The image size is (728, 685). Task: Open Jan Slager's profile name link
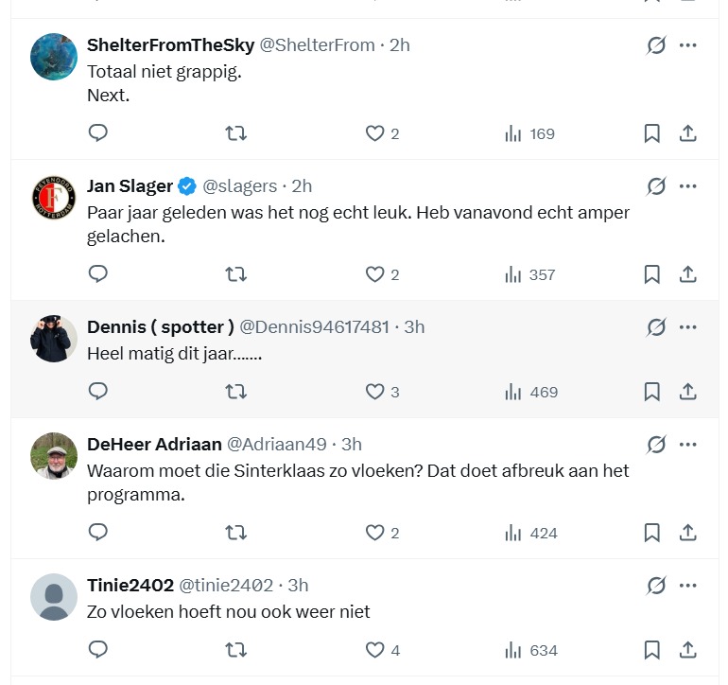pyautogui.click(x=130, y=185)
